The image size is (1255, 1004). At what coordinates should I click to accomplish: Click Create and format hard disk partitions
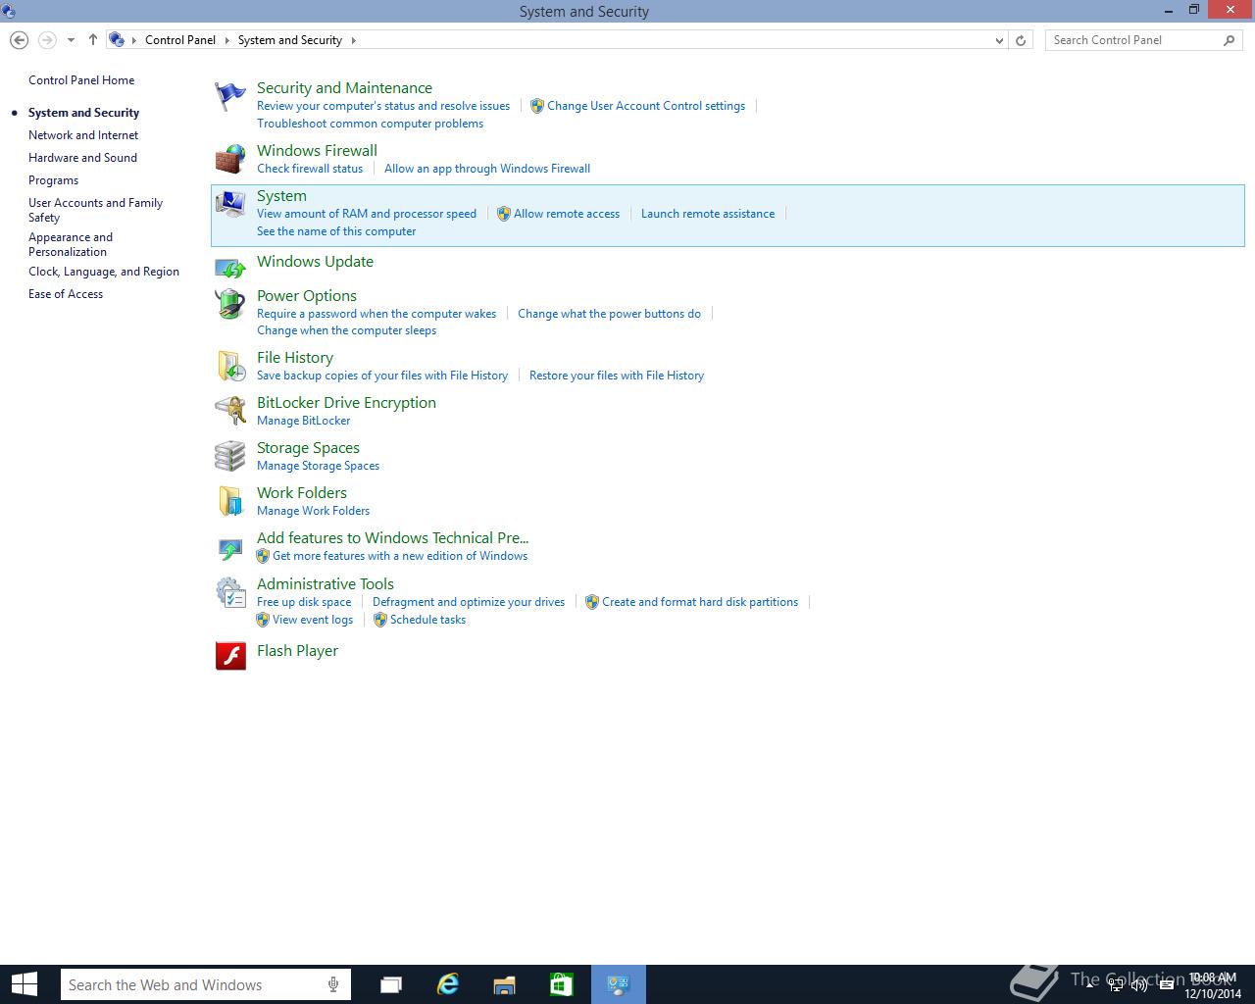click(700, 602)
